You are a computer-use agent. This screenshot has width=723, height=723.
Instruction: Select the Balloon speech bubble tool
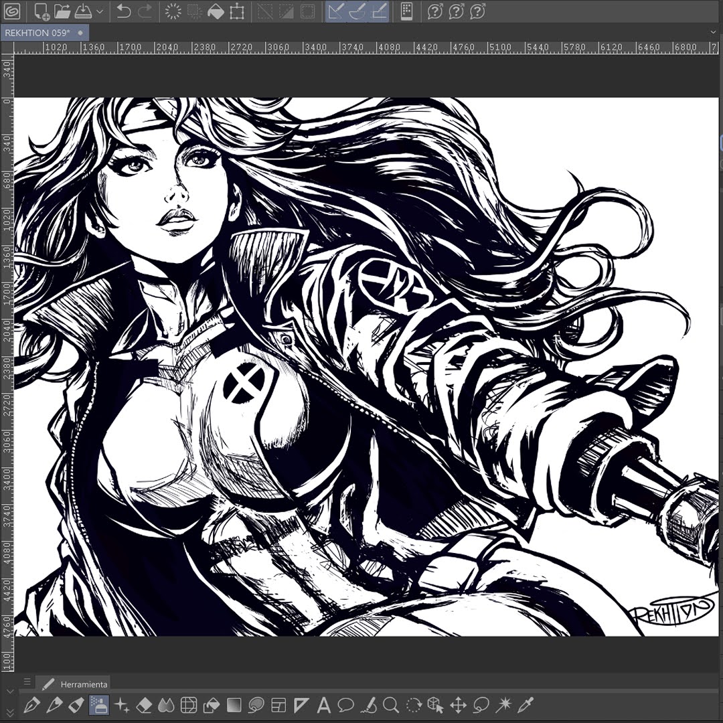click(x=346, y=705)
